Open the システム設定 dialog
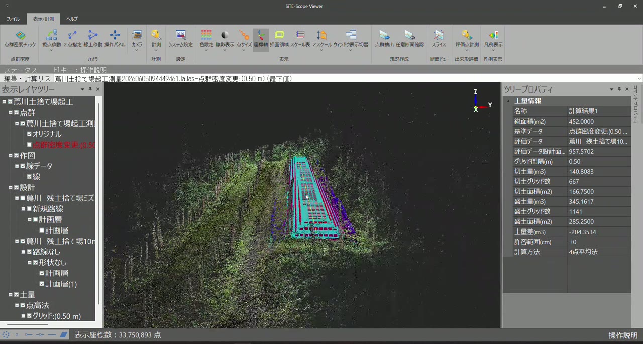Viewport: 643px width, 344px height. (x=180, y=39)
